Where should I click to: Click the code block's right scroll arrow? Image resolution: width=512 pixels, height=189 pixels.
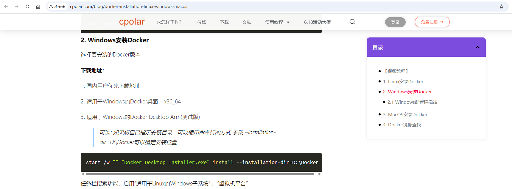pyautogui.click(x=320, y=174)
